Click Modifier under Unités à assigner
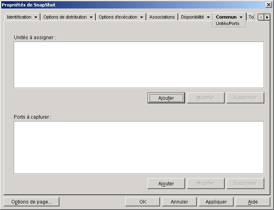This screenshot has height=210, width=274. pyautogui.click(x=206, y=98)
